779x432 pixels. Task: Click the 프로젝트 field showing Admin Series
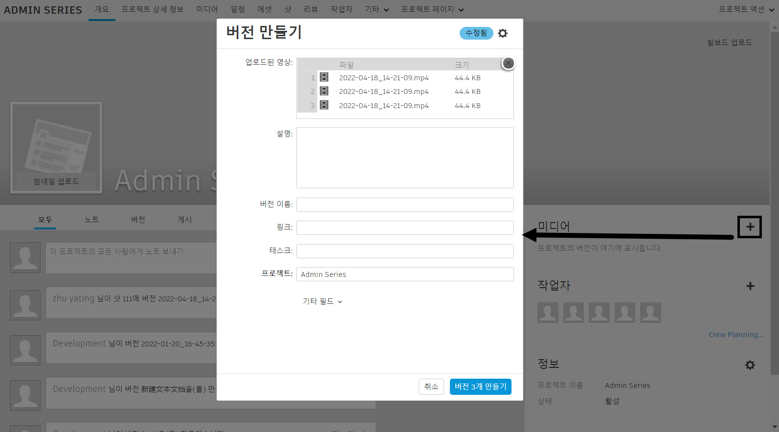[405, 274]
